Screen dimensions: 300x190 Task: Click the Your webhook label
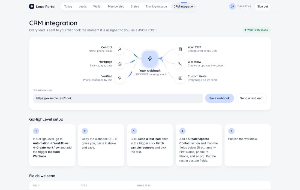point(150,71)
